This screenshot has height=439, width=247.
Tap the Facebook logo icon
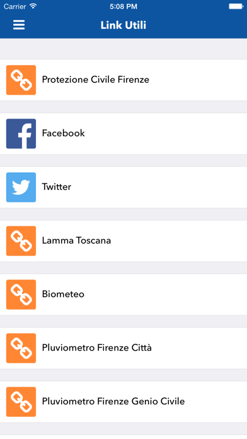pyautogui.click(x=21, y=134)
